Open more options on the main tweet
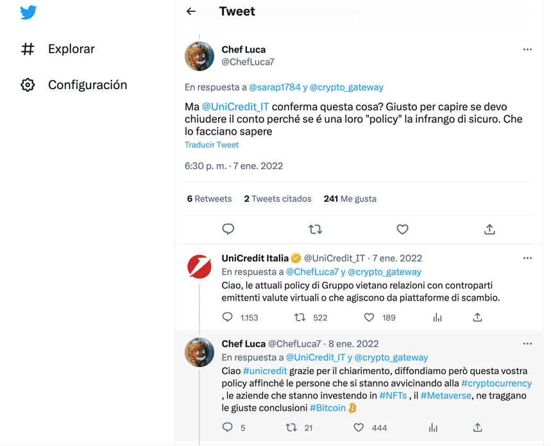 [527, 49]
